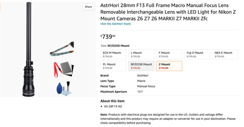
Task: Select the PL Mount size option
Action: tap(113, 66)
